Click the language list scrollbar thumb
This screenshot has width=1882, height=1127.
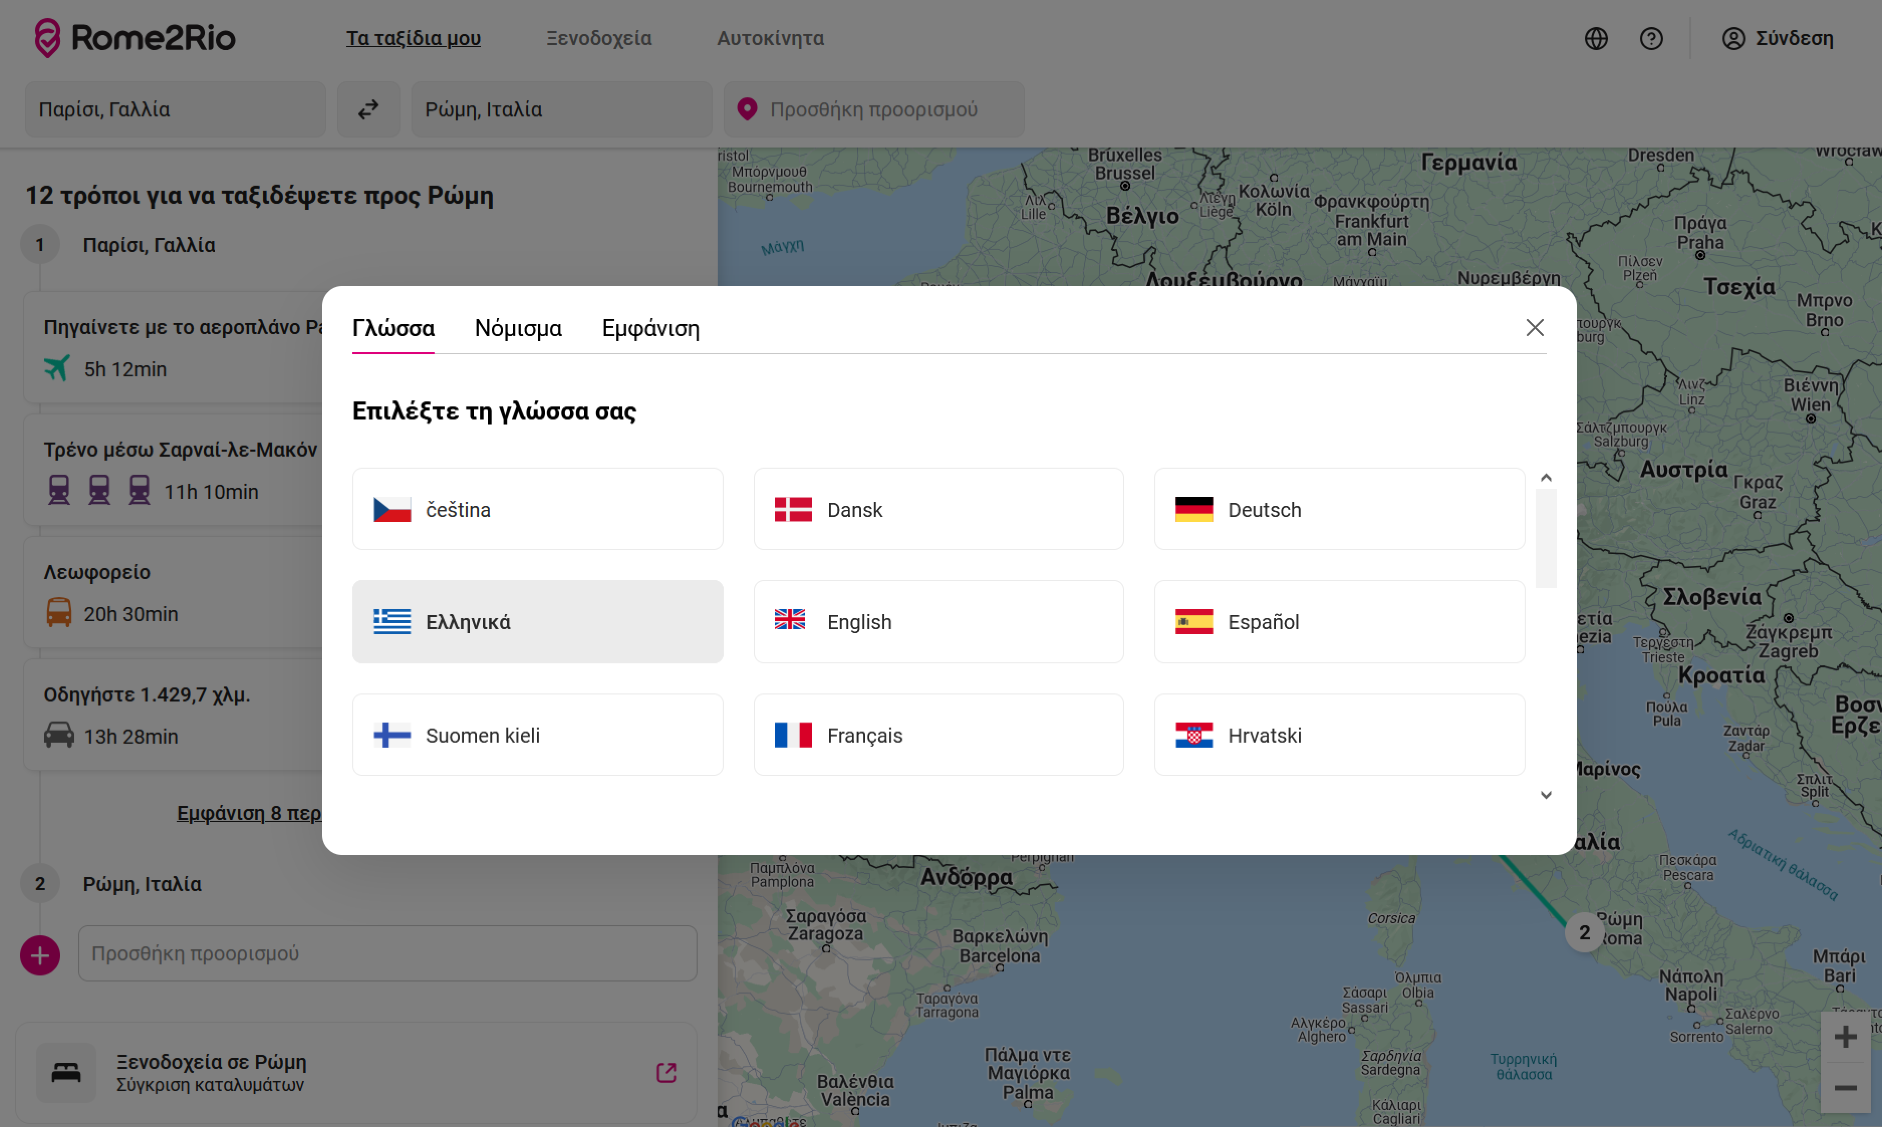pos(1546,538)
